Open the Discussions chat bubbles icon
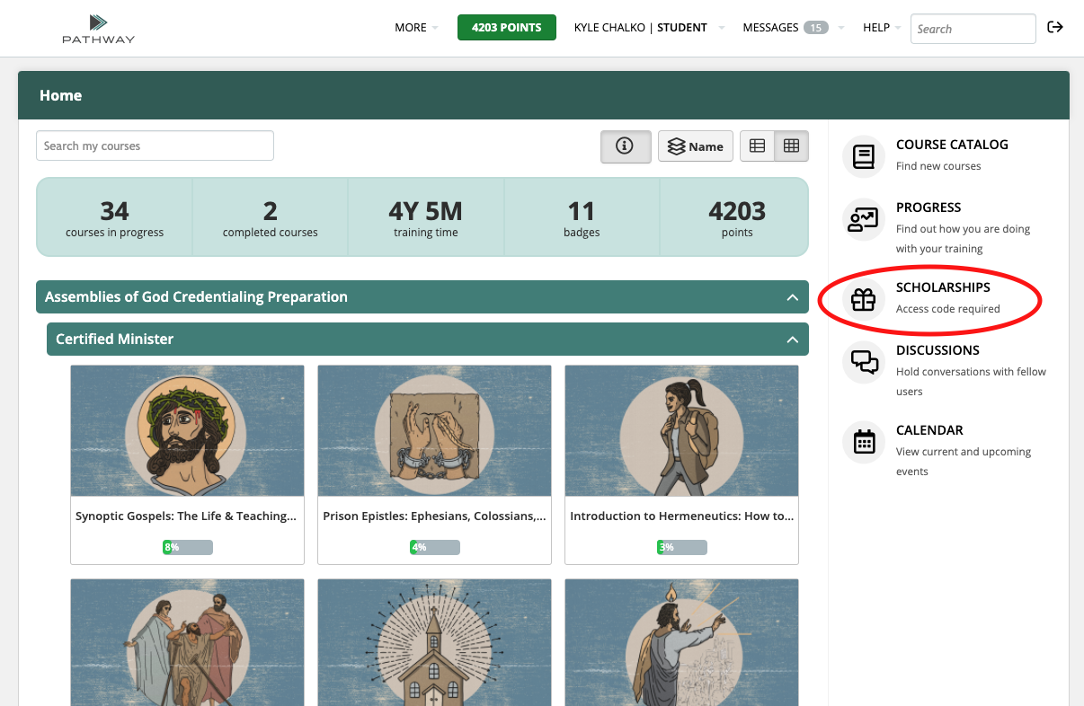The height and width of the screenshot is (706, 1084). (864, 362)
